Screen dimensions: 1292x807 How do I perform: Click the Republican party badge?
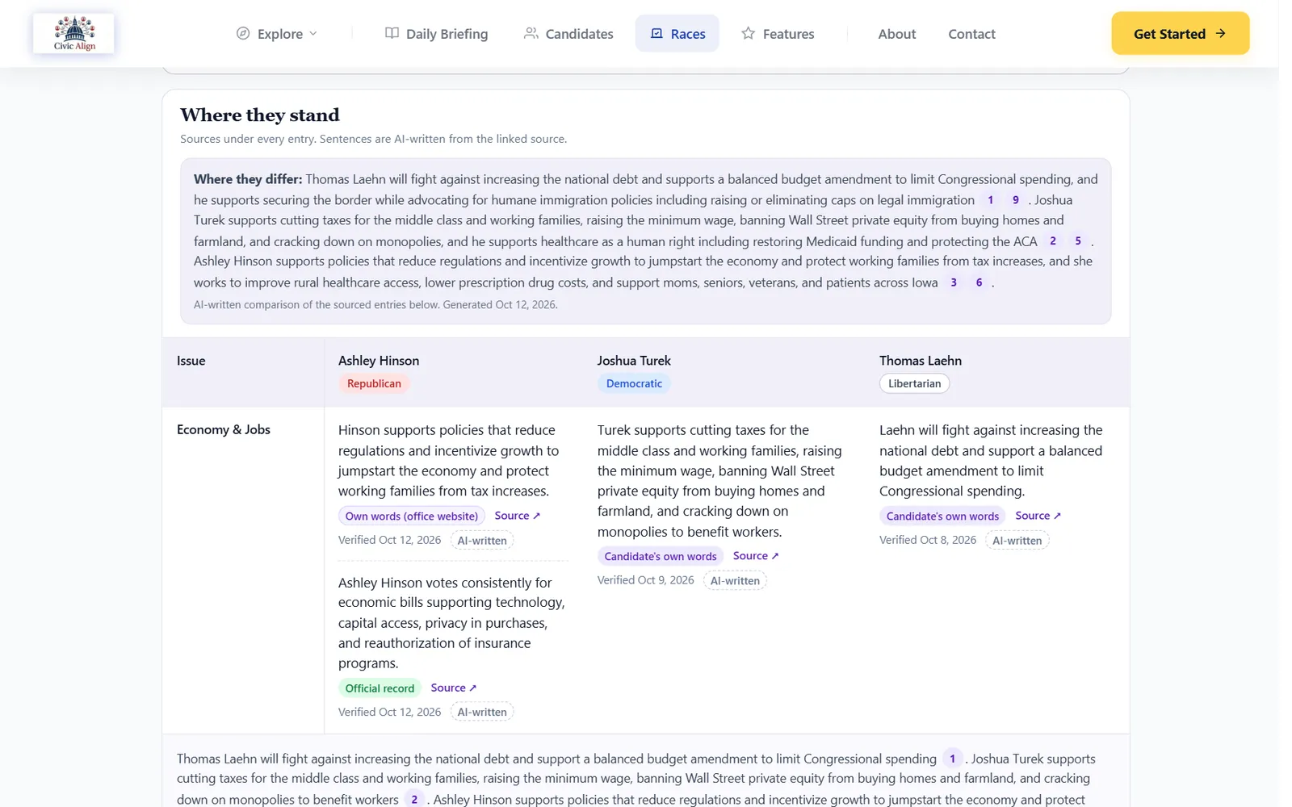click(x=374, y=383)
